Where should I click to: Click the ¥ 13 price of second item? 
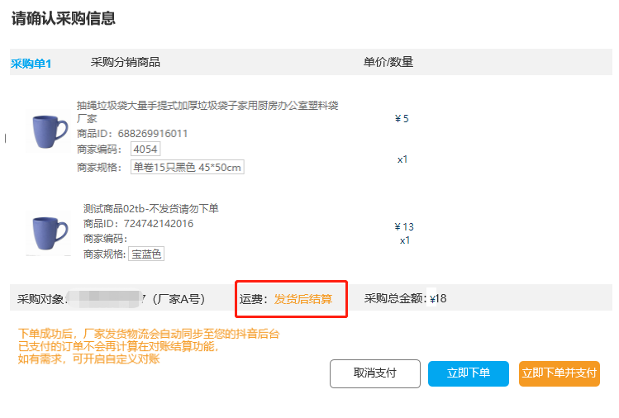pos(404,226)
